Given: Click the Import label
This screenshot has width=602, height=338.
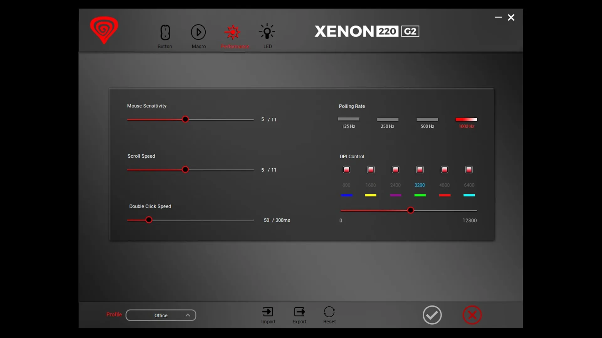Looking at the screenshot, I should click(268, 322).
